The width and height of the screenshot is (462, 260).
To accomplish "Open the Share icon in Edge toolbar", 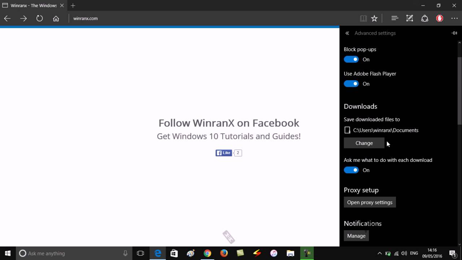I will point(425,18).
